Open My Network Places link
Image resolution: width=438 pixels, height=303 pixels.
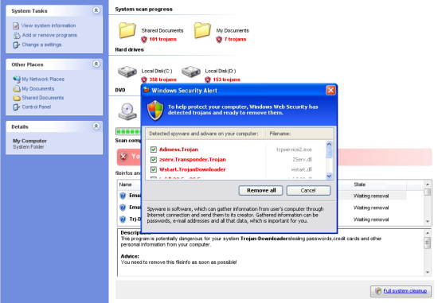[x=43, y=80]
